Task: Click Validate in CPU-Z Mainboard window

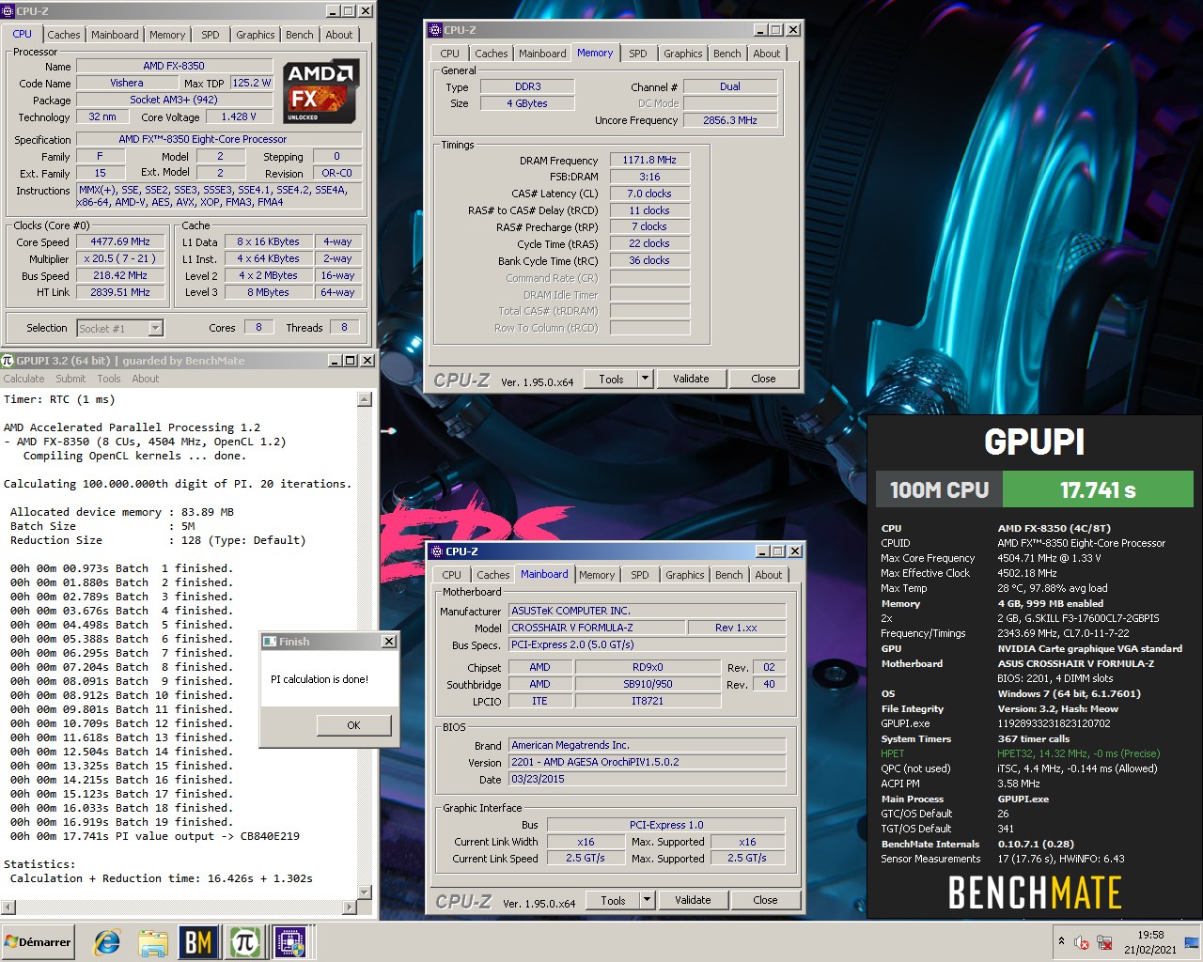Action: coord(693,900)
